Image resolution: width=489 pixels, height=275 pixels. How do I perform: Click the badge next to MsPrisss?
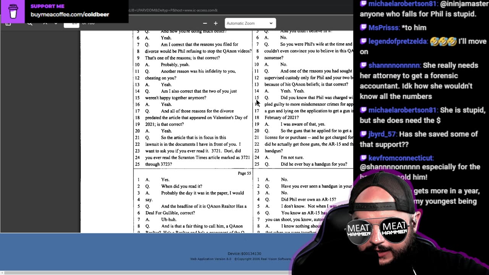(x=363, y=27)
